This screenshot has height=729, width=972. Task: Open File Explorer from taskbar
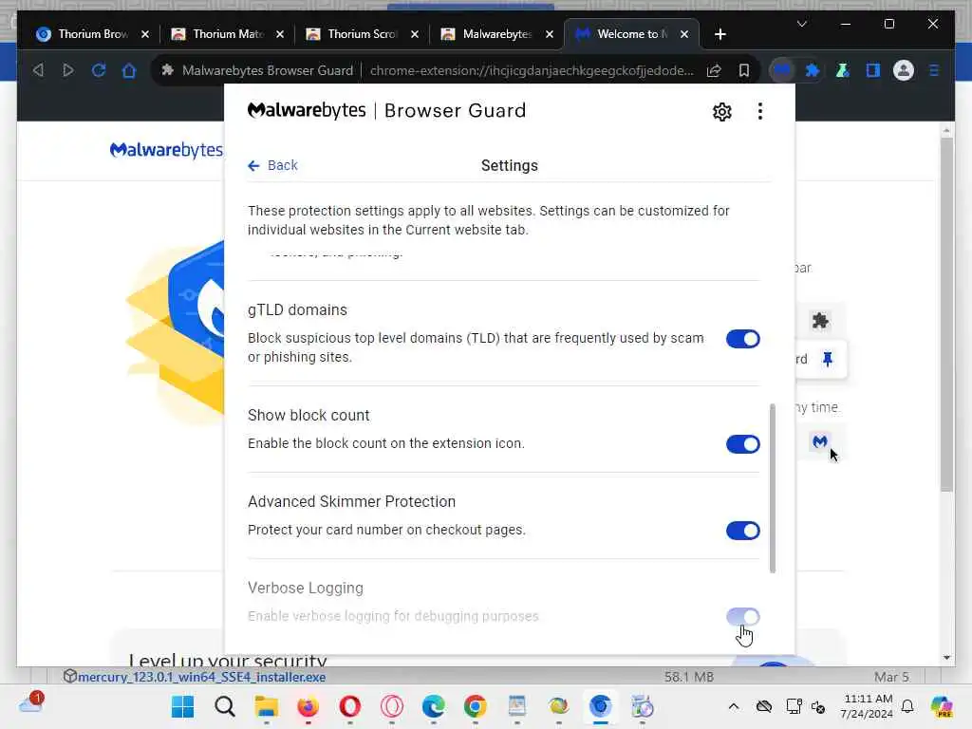pos(267,706)
